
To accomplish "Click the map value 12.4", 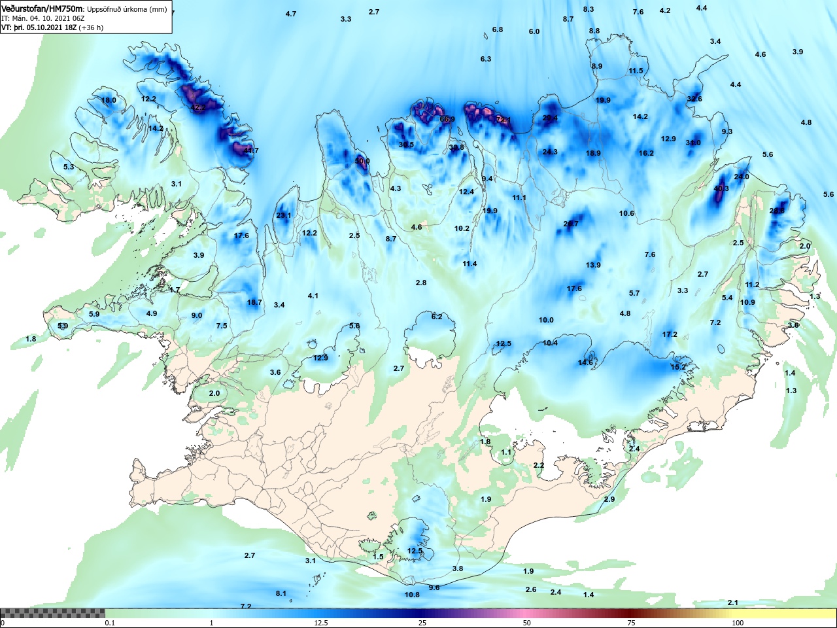I will (x=466, y=192).
